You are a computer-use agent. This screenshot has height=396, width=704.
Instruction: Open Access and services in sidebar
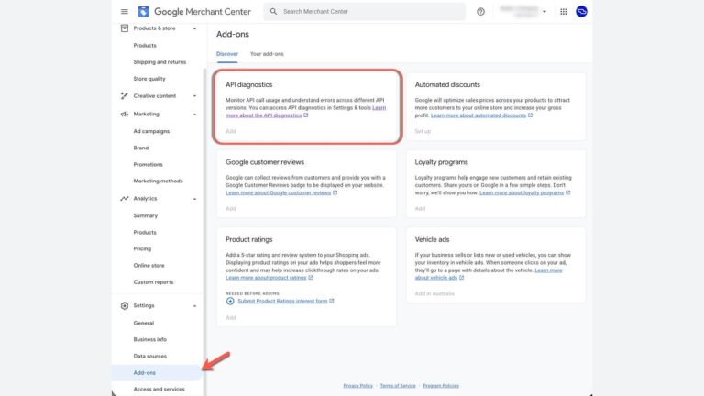pyautogui.click(x=159, y=390)
